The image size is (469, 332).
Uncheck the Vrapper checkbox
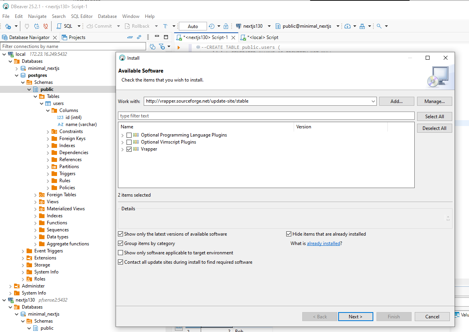pos(129,149)
